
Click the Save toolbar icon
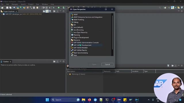tap(7, 8)
